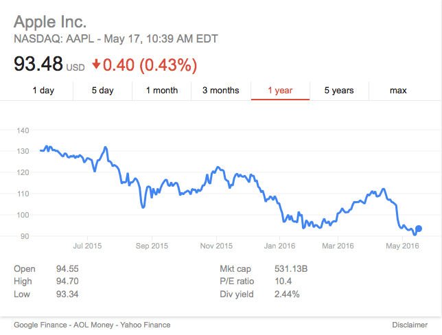Click the Apple Inc. title

coord(50,22)
